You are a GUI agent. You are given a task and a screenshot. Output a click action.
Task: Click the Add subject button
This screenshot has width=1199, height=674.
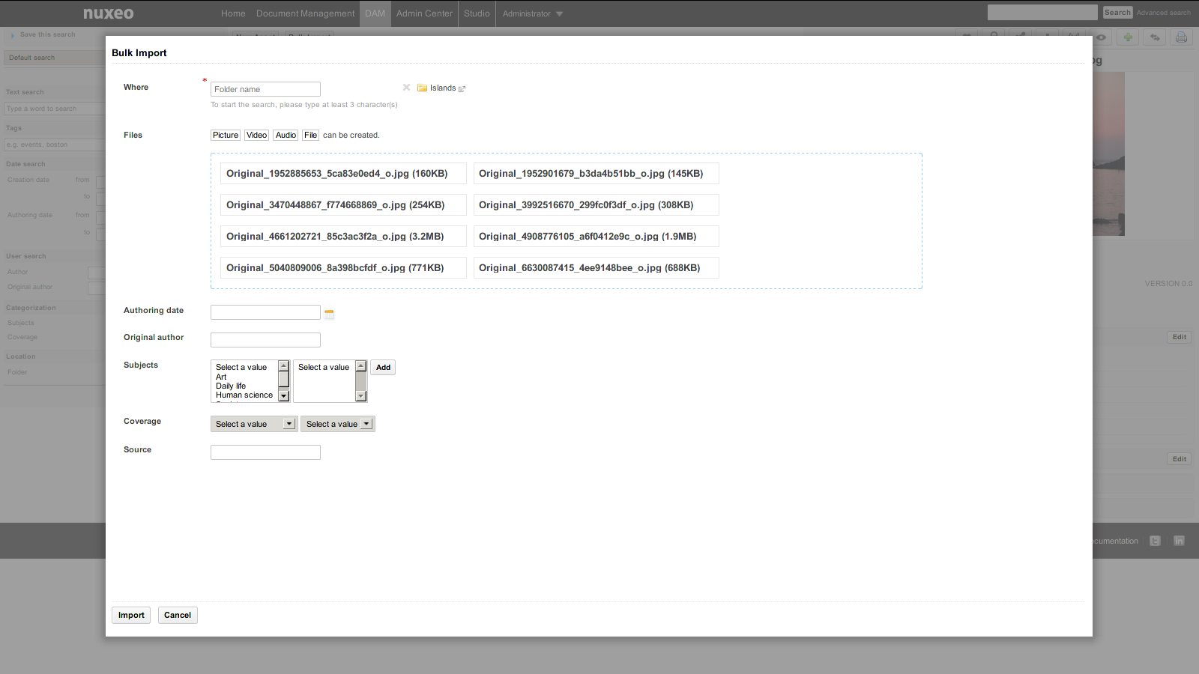click(x=383, y=367)
